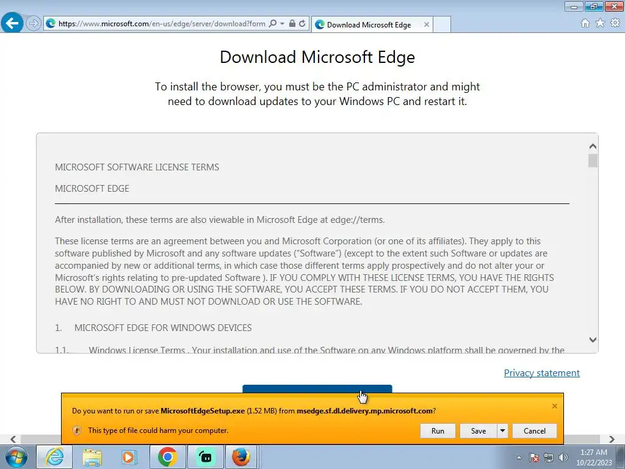
Task: Click the Download Microsoft Edge page heading
Action: click(x=317, y=57)
